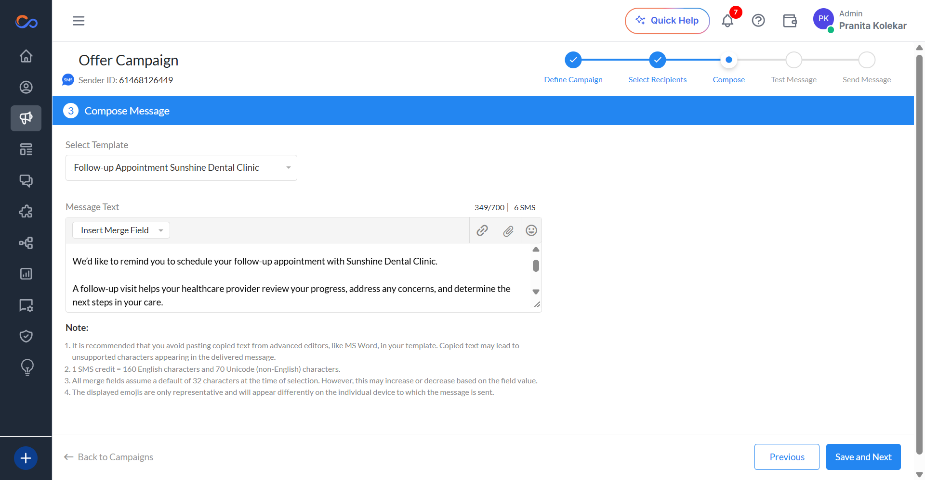
Task: Click the message box scroll-down arrow
Action: click(536, 292)
